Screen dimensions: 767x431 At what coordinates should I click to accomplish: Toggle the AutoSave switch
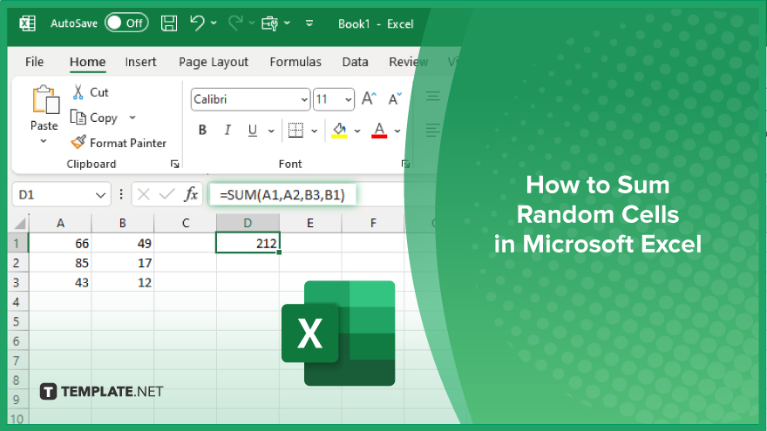point(126,23)
